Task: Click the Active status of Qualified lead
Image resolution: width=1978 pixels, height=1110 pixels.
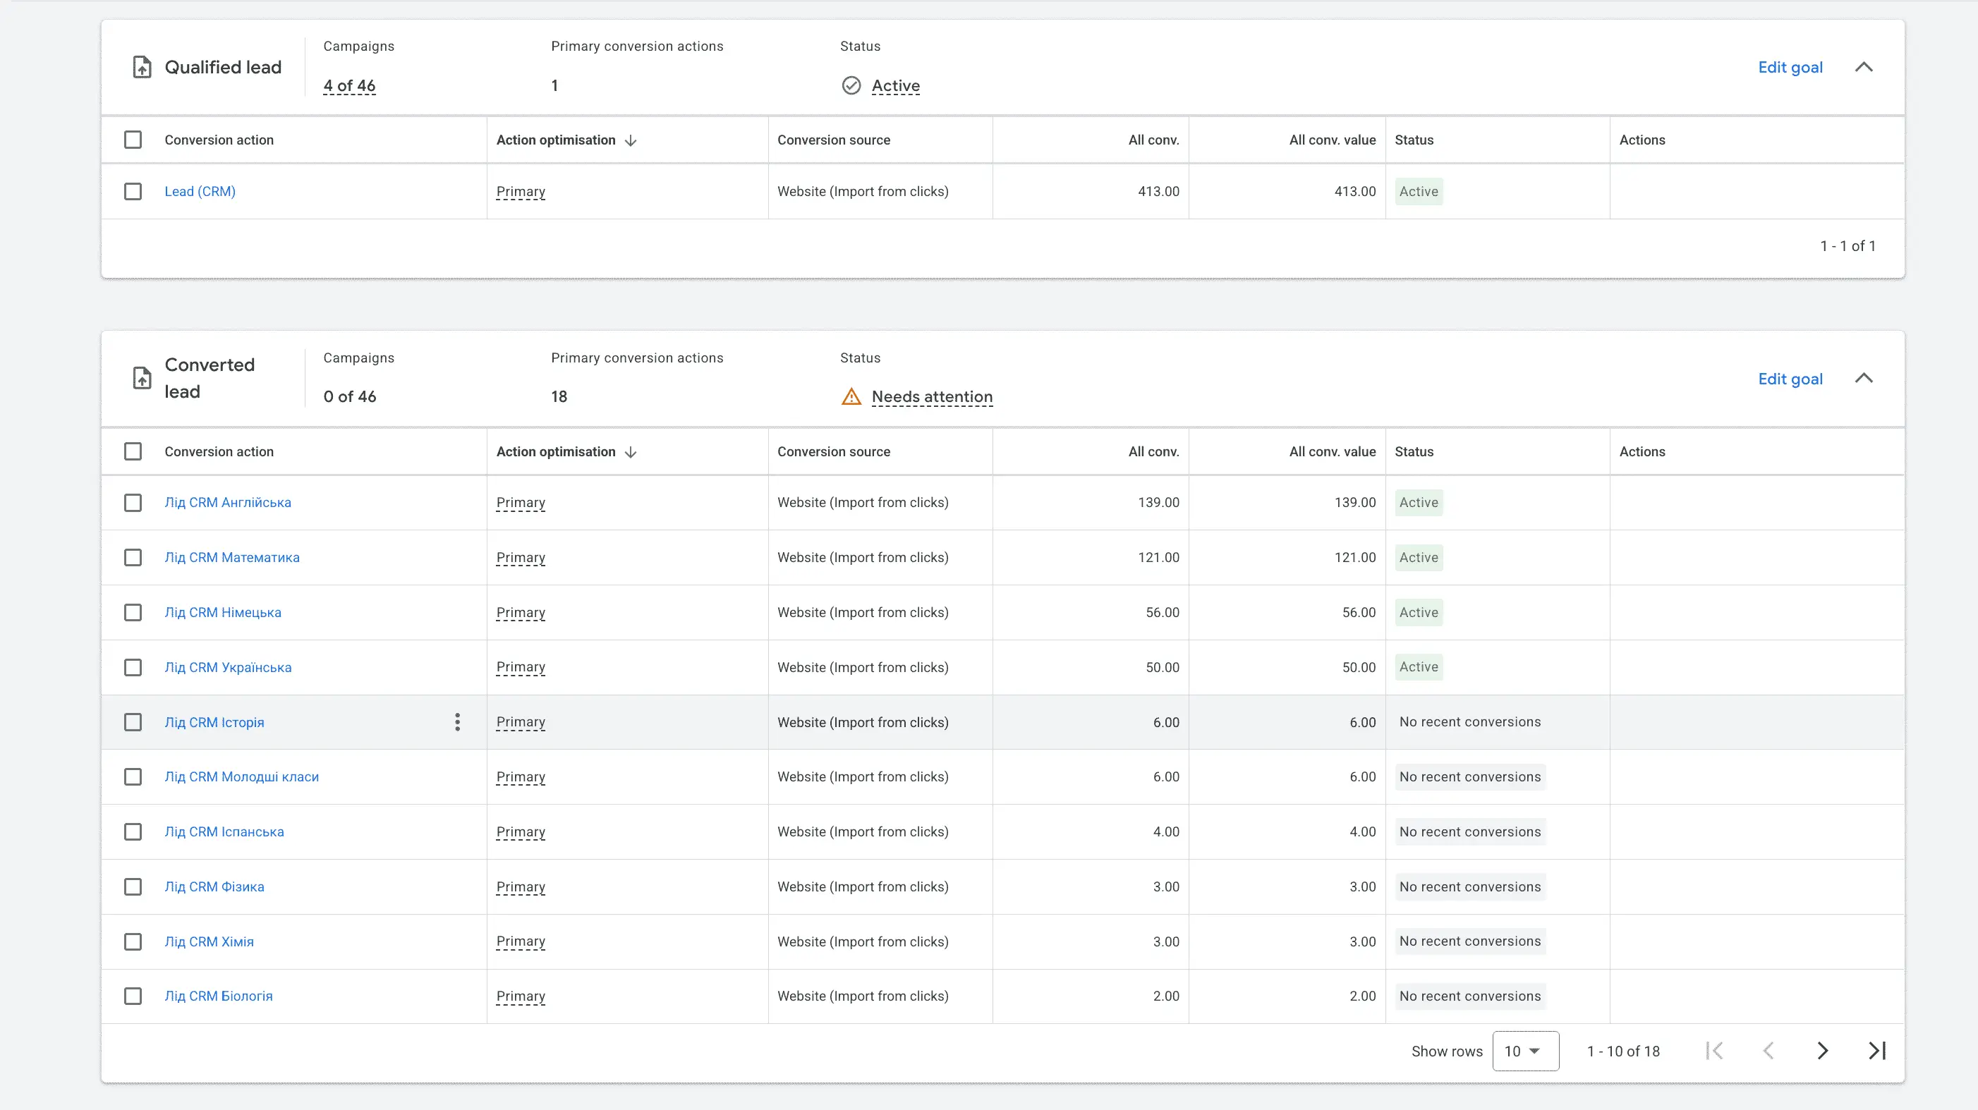Action: pyautogui.click(x=895, y=86)
